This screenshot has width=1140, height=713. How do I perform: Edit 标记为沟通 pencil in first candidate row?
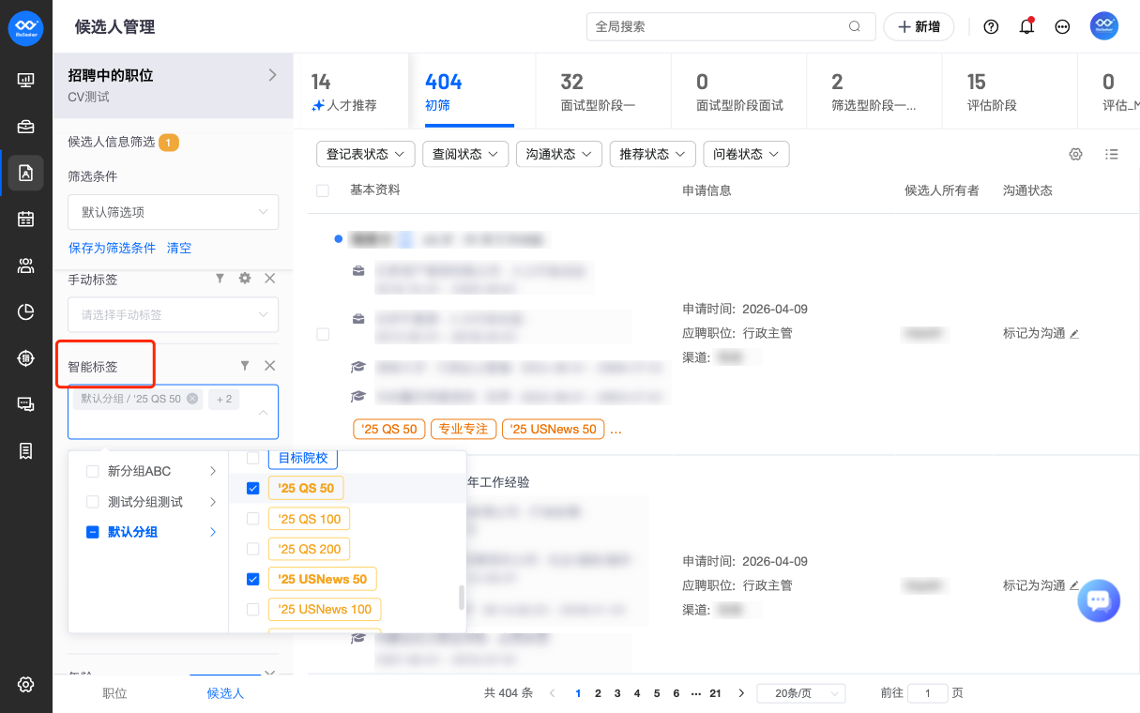tap(1074, 333)
